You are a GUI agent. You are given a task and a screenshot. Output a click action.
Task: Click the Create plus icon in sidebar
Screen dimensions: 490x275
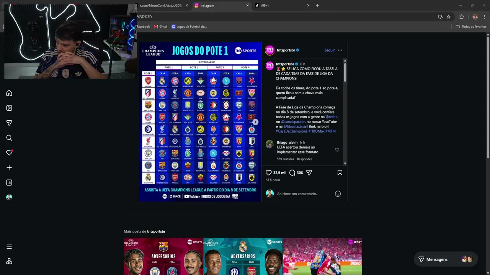(9, 168)
